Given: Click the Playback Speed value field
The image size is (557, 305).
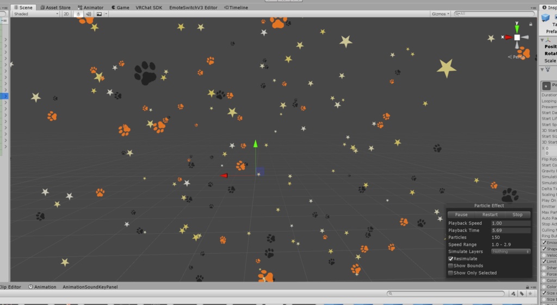Looking at the screenshot, I should click(x=510, y=223).
